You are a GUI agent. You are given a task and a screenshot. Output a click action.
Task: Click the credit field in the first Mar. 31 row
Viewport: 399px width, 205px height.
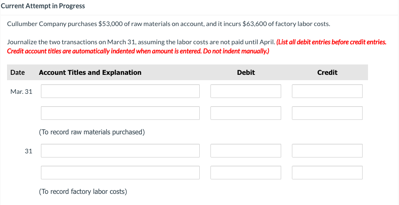[x=327, y=91]
